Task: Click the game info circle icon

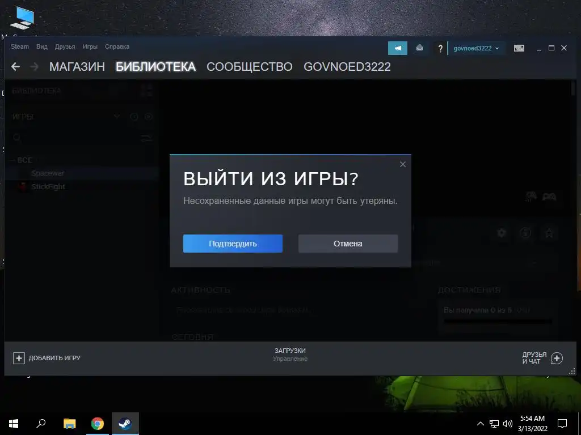Action: [525, 233]
